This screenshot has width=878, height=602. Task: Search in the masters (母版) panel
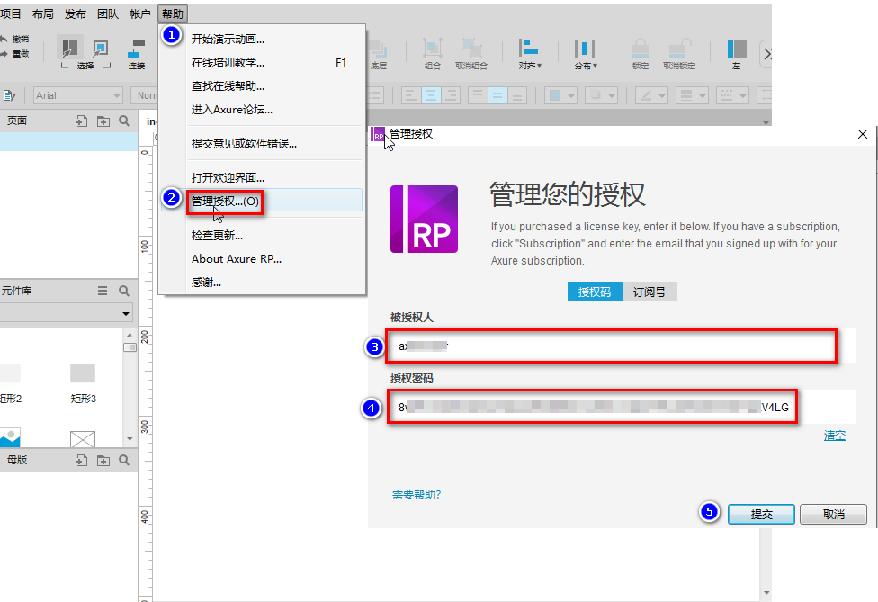coord(124,461)
